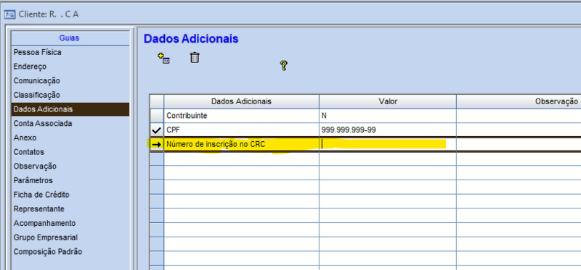Click the add new row icon

coord(163,59)
